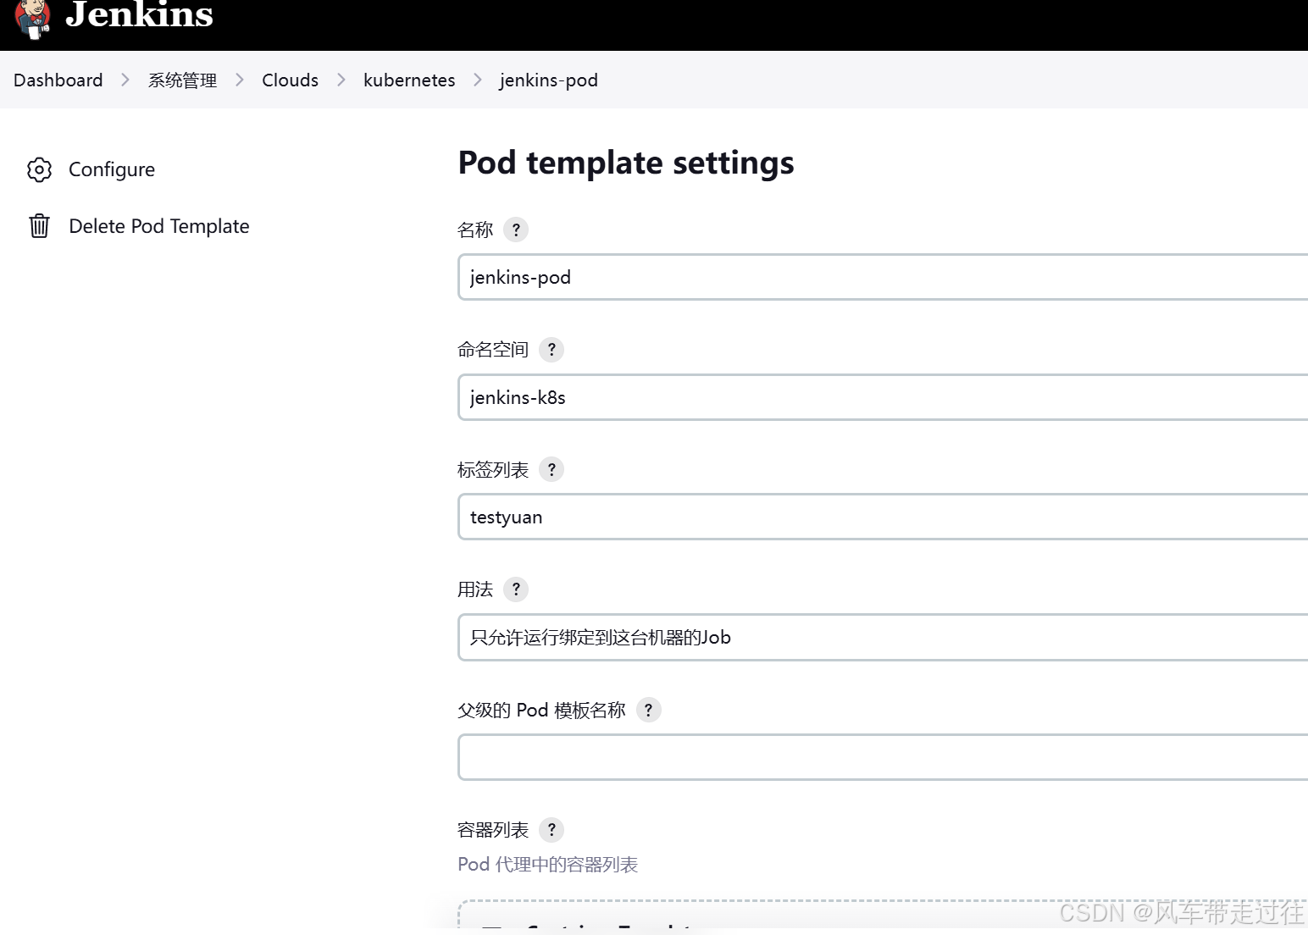Click the 父级的 Pod 模板名称 label
1308x935 pixels.
(541, 710)
